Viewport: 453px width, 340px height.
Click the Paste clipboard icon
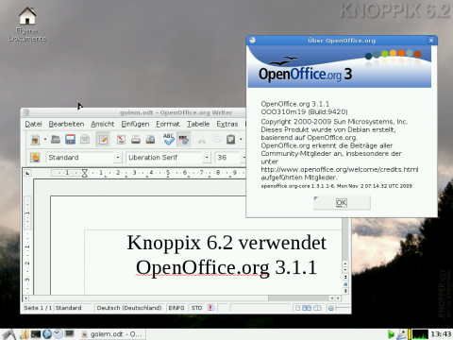pos(231,139)
